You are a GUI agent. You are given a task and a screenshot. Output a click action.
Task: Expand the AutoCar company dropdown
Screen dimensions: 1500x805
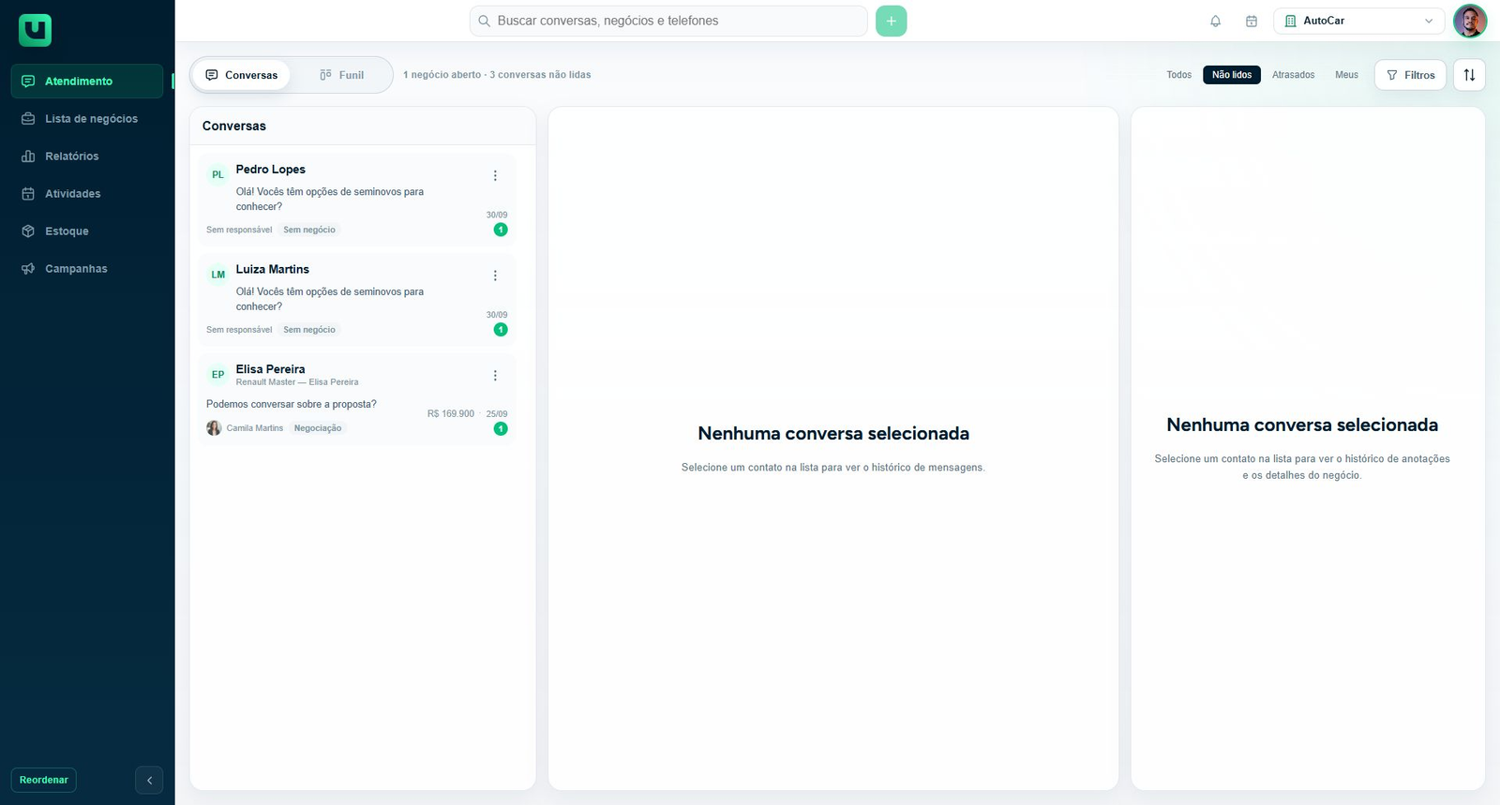(1358, 21)
